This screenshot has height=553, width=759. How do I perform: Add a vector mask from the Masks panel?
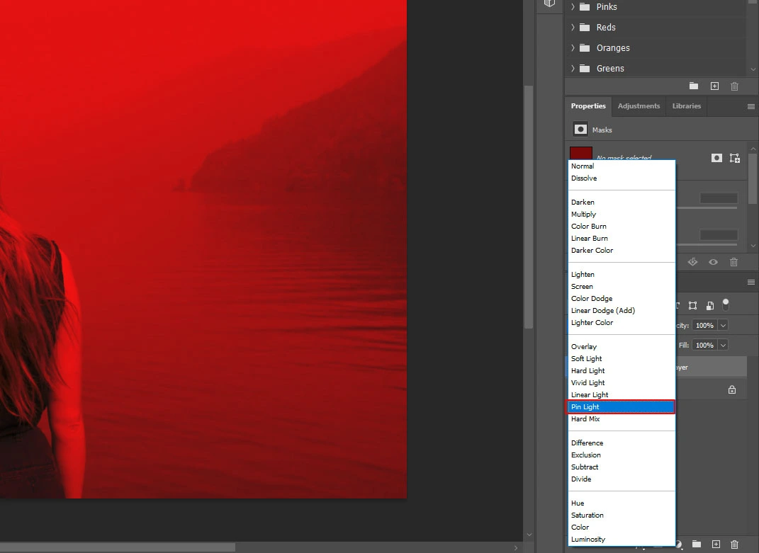735,158
